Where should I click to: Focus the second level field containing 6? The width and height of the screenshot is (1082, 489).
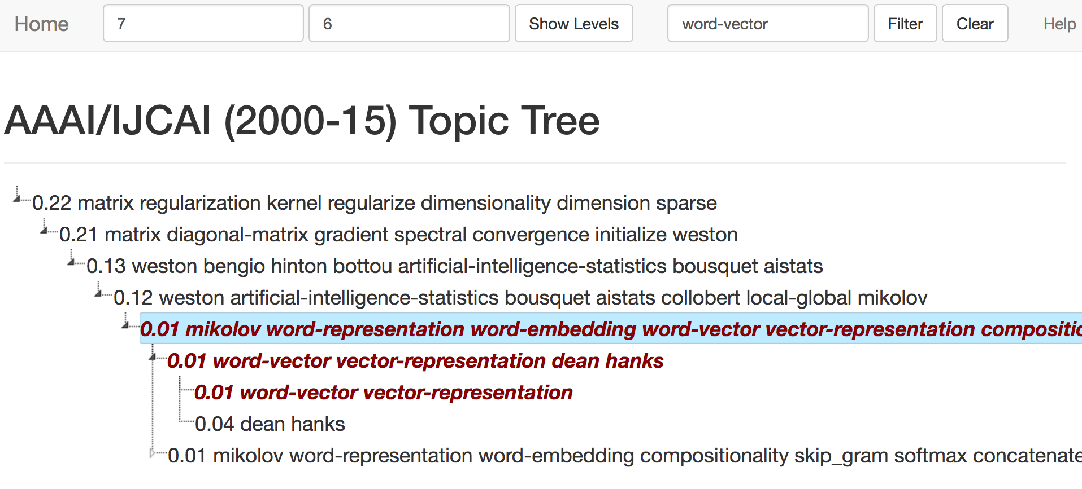[x=409, y=24]
